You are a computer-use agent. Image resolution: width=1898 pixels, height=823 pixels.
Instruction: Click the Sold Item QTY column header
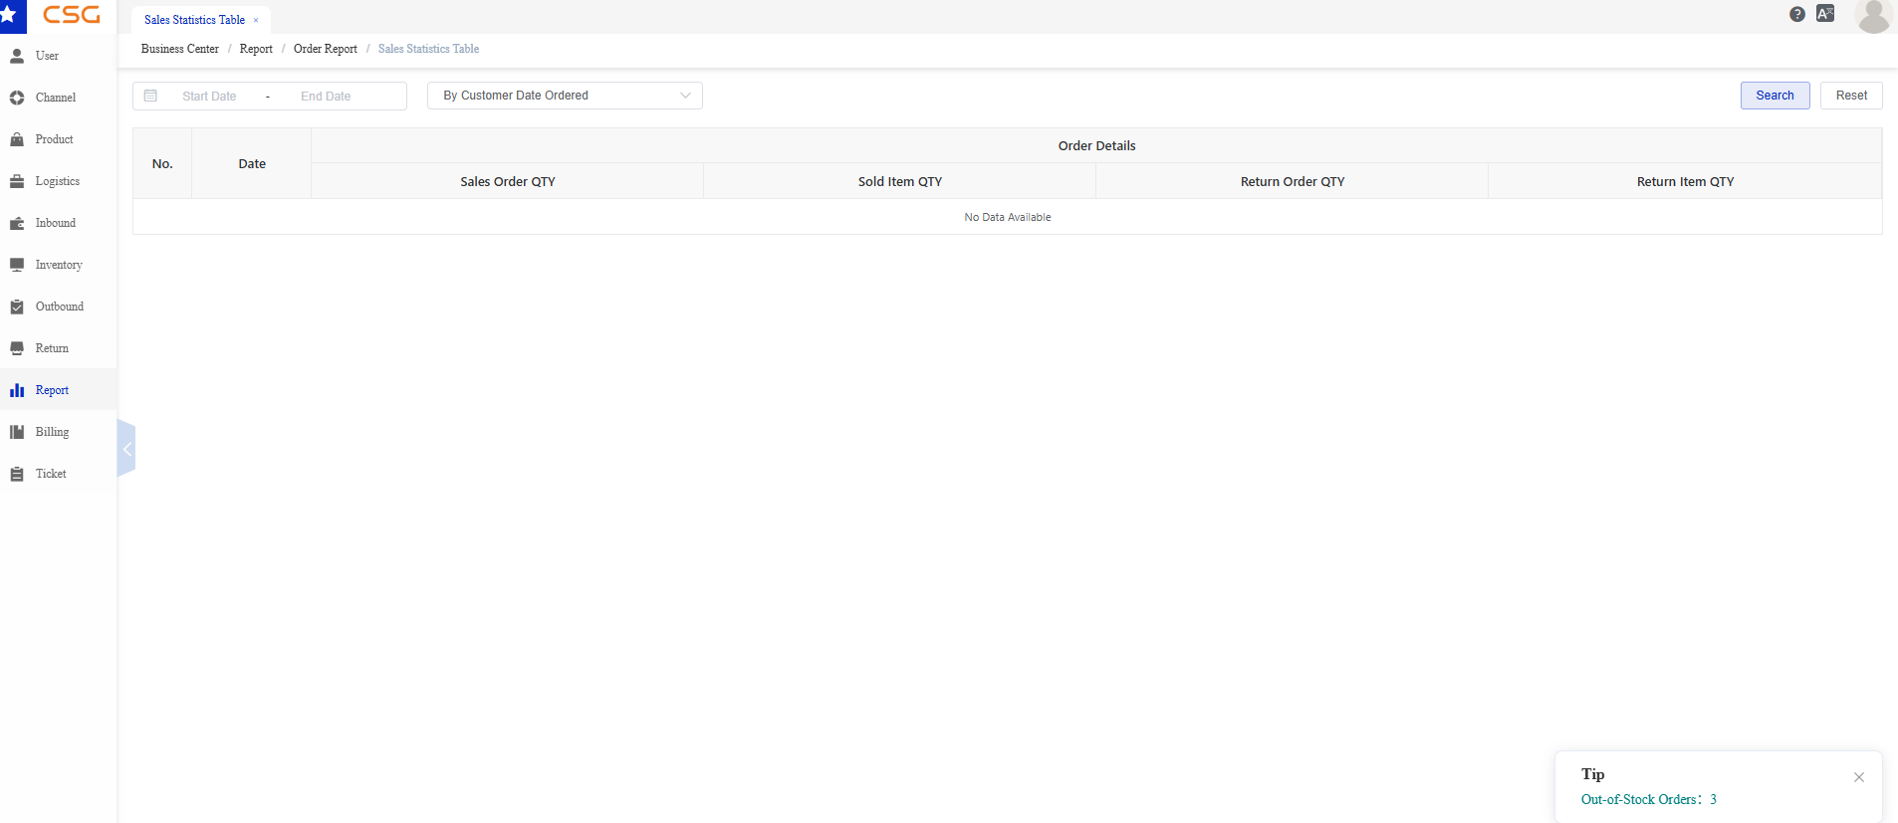coord(900,181)
